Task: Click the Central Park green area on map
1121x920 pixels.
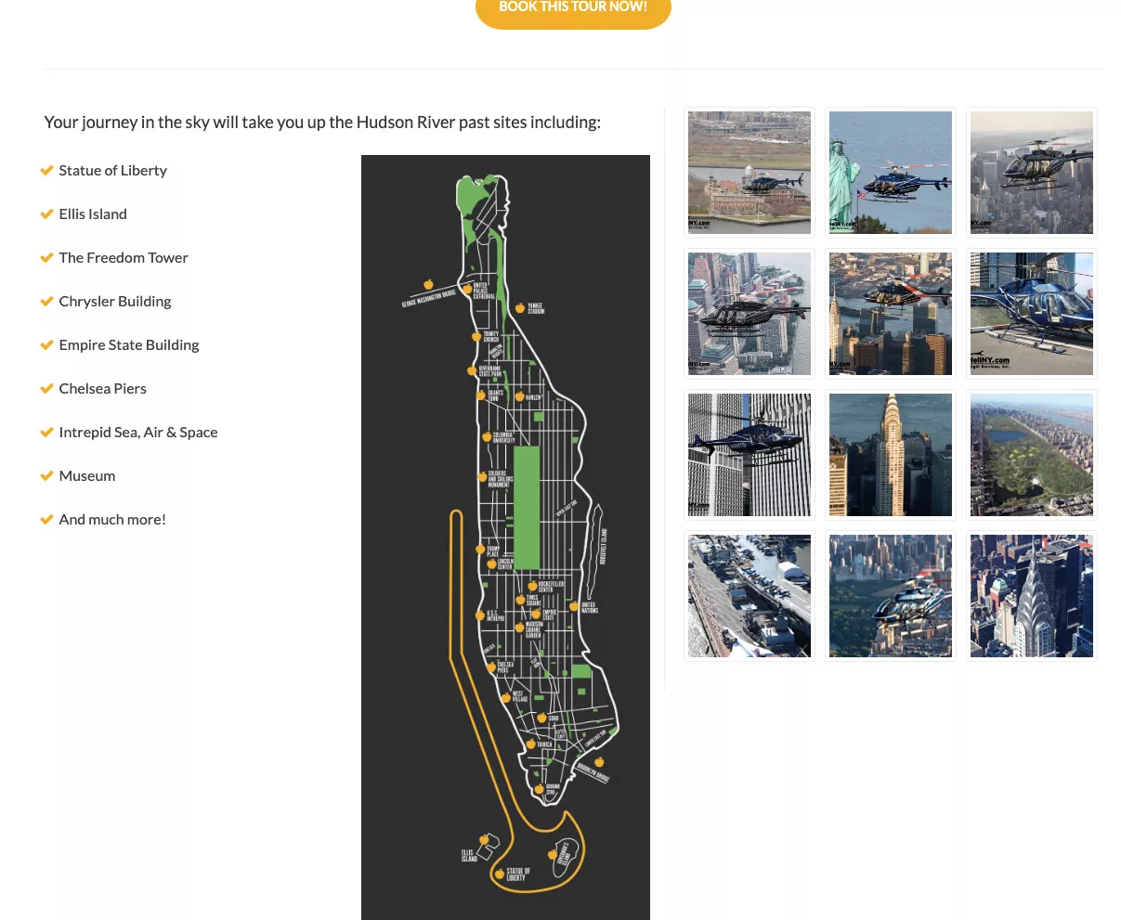Action: pos(527,506)
